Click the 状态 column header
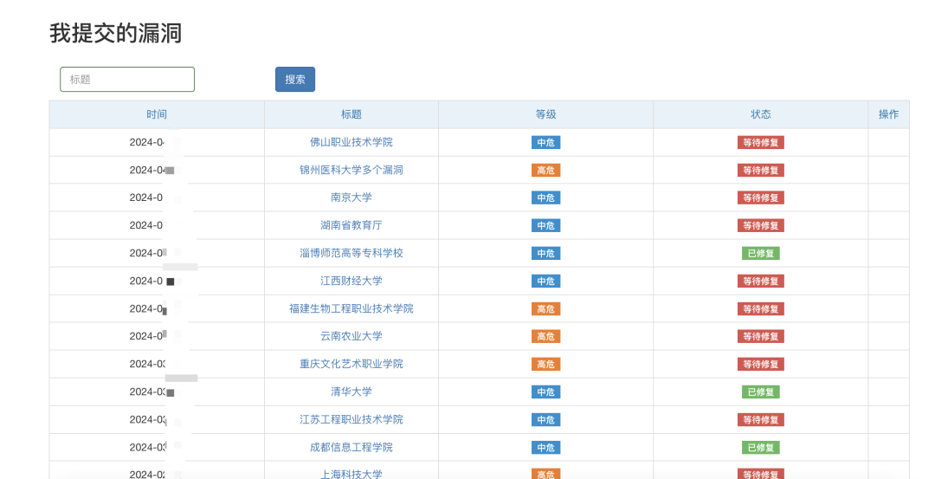935x479 pixels. 761,114
